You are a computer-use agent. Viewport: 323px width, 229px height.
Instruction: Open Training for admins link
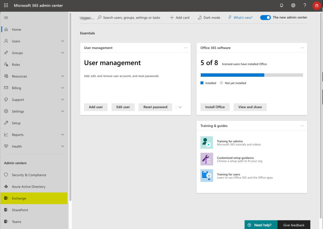[x=230, y=141]
